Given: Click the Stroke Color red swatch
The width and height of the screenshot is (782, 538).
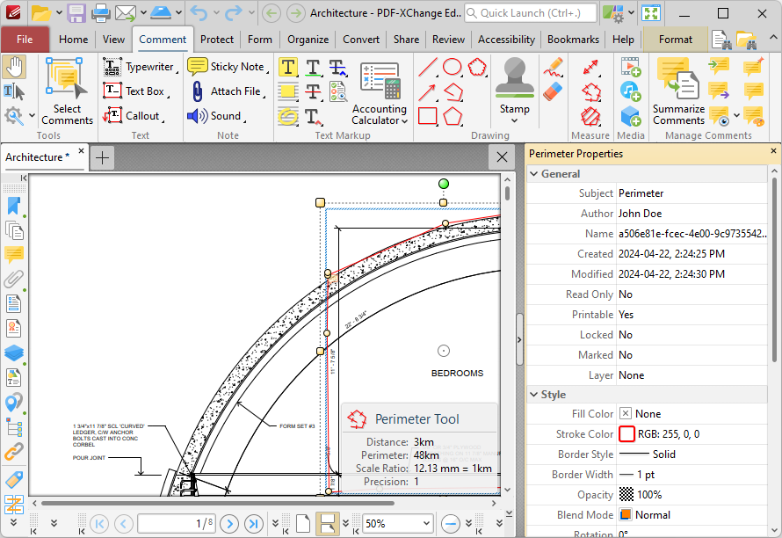Looking at the screenshot, I should [626, 434].
